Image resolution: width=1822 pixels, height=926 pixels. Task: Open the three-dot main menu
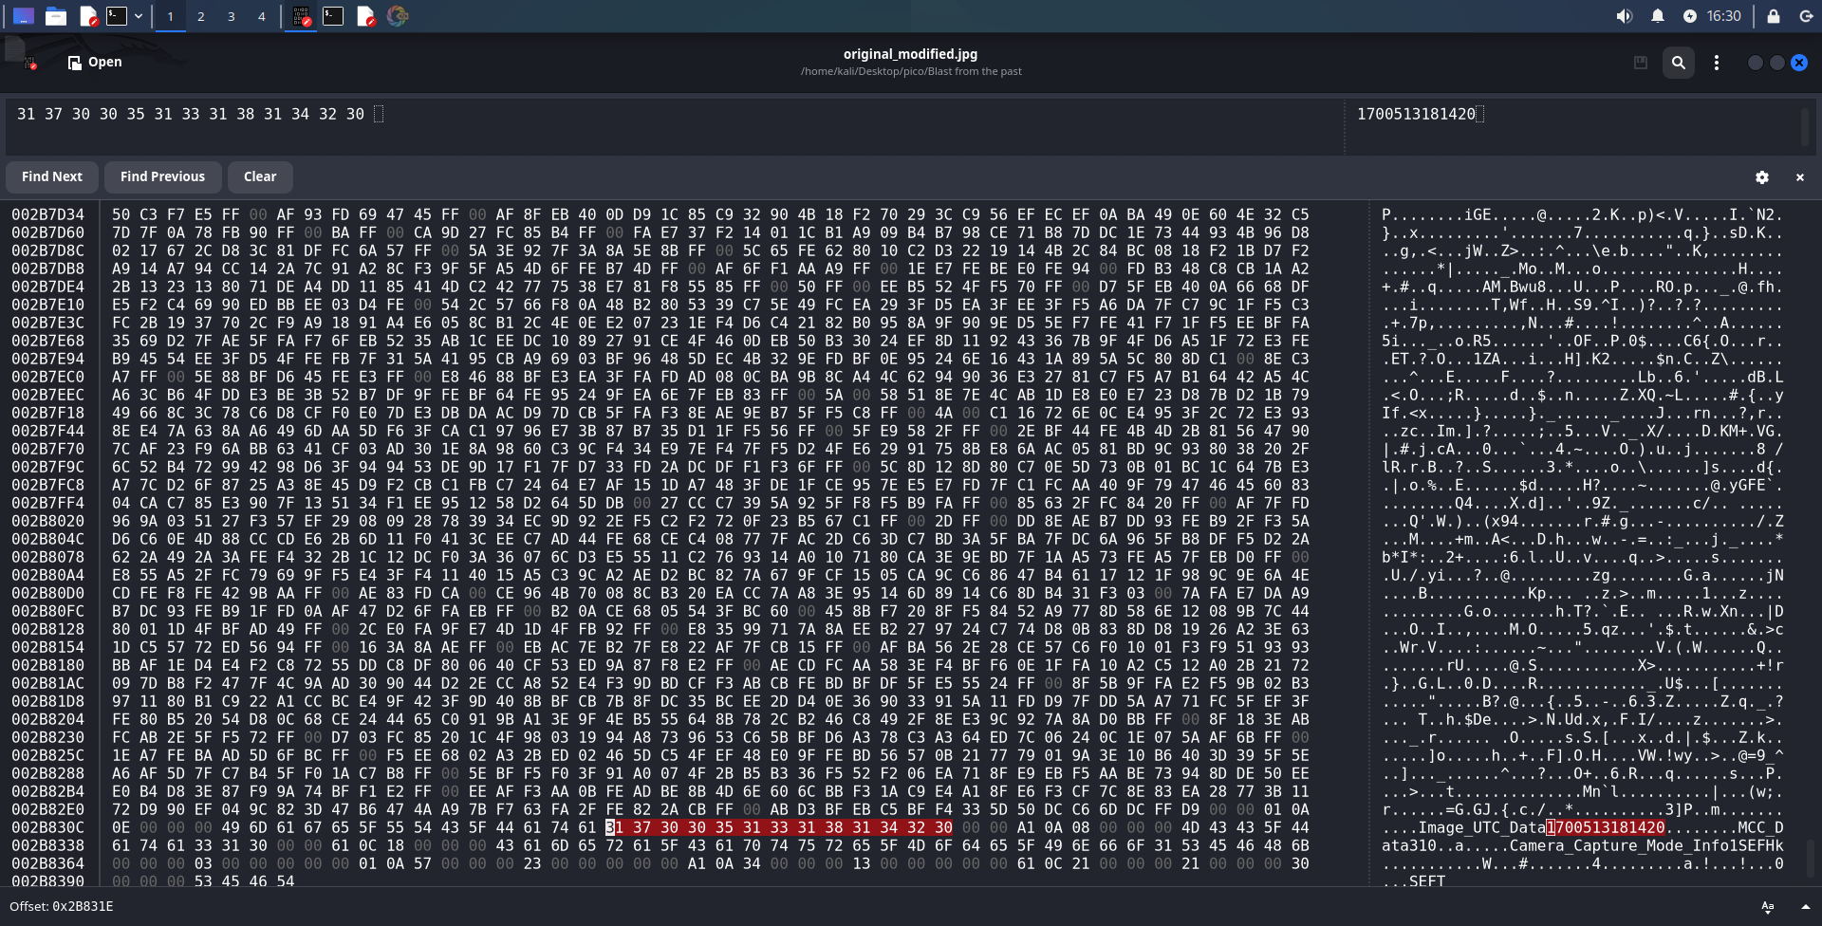click(1716, 63)
